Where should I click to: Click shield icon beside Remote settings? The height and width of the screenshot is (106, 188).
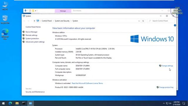(x=23, y=35)
